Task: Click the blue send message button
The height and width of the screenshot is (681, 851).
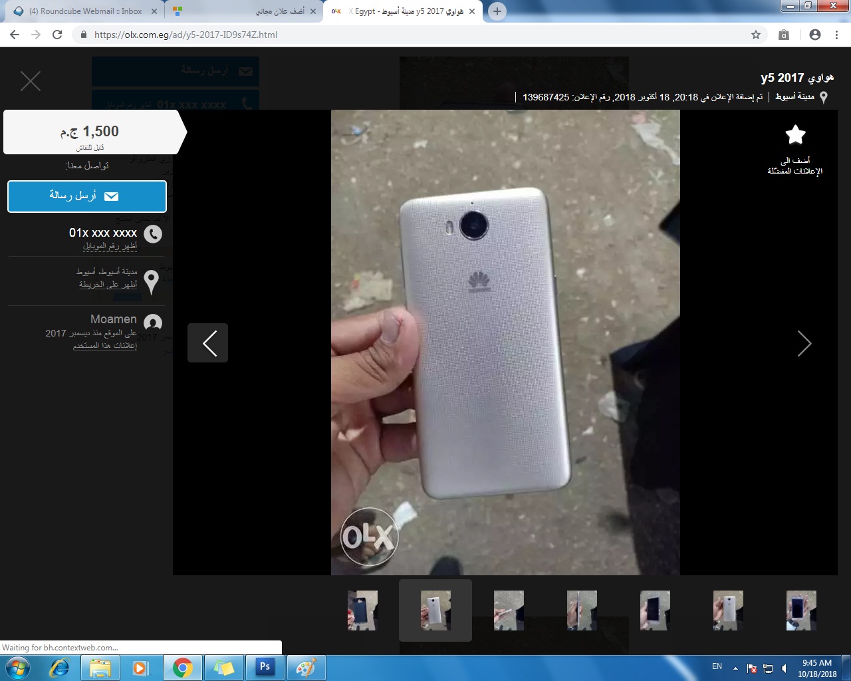Action: (x=87, y=196)
